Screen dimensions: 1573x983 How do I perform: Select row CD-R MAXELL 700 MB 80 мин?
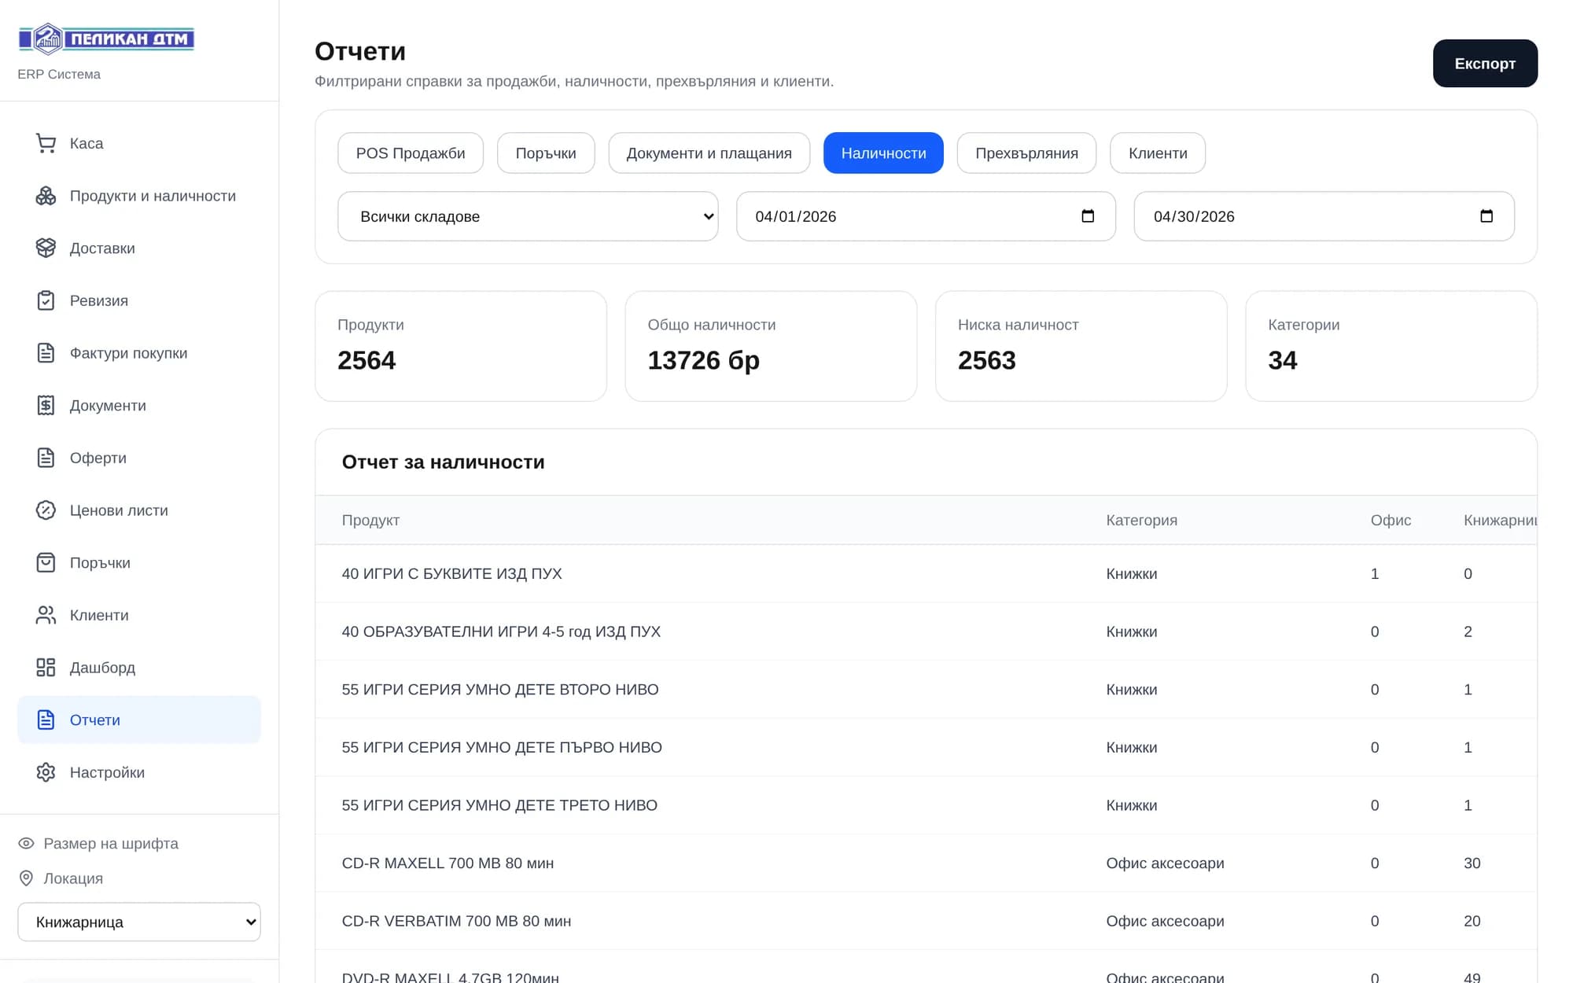coord(926,863)
